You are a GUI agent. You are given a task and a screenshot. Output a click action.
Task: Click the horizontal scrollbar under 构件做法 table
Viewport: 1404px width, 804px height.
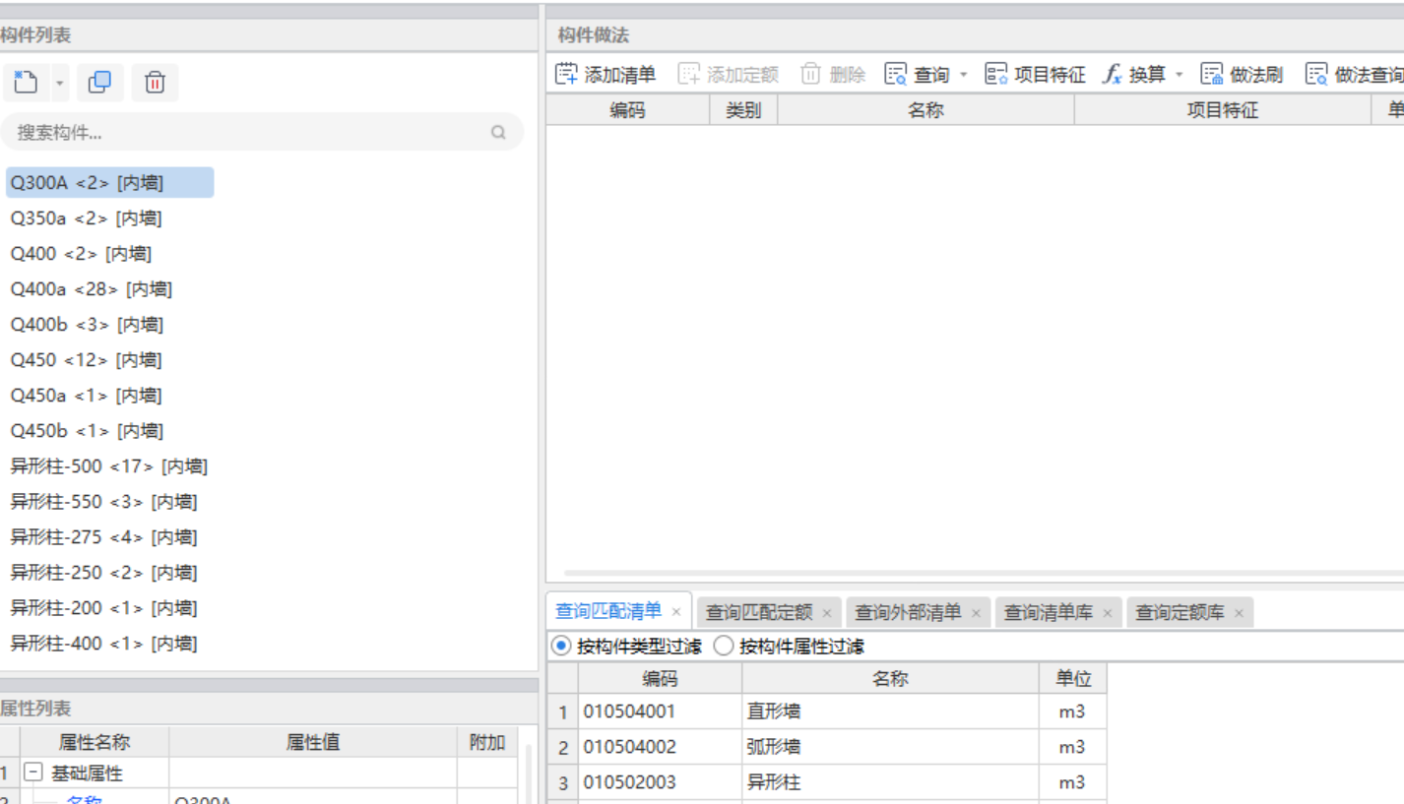click(983, 573)
